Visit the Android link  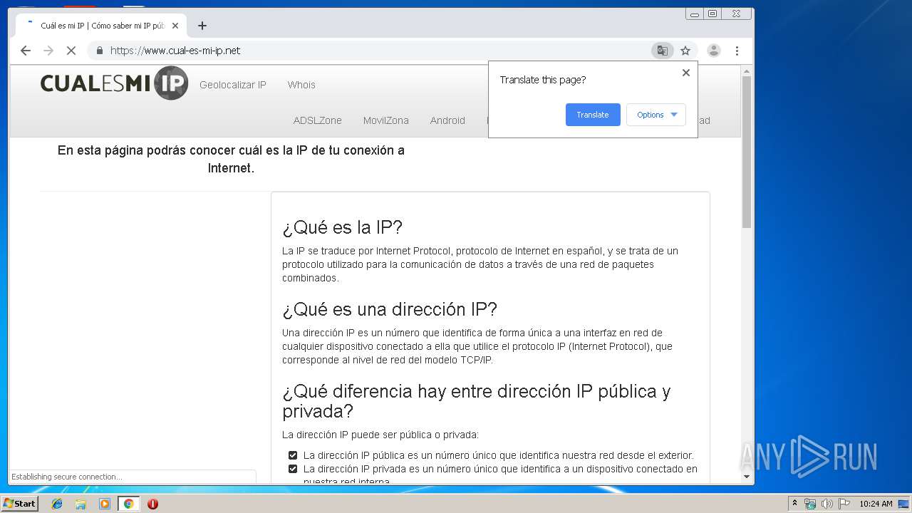click(x=447, y=120)
